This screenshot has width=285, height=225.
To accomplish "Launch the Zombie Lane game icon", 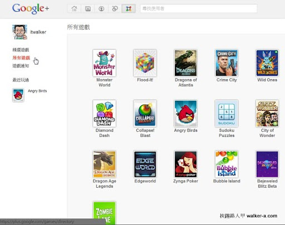I will click(x=104, y=213).
